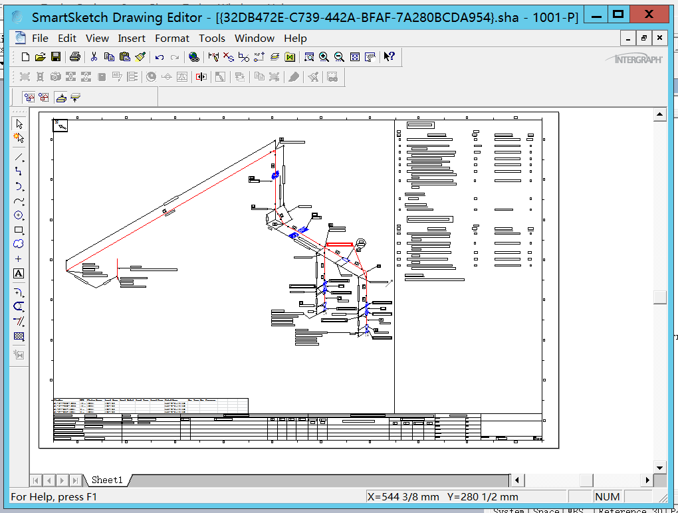The width and height of the screenshot is (678, 513).
Task: Jump to first sheet with tab arrow
Action: point(36,480)
